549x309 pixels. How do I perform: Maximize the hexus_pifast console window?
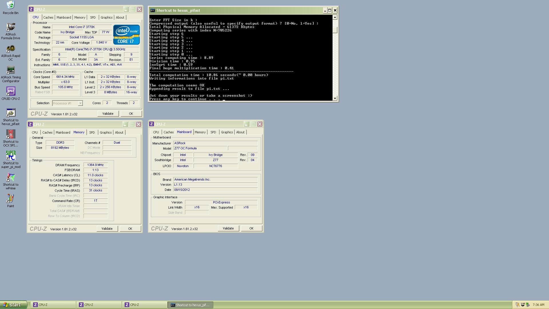[x=330, y=10]
